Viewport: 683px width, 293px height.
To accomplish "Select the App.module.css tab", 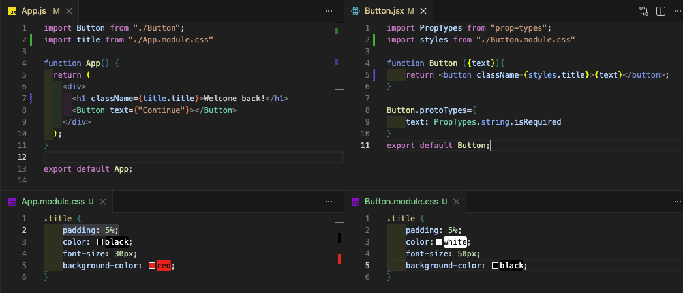I will 52,202.
